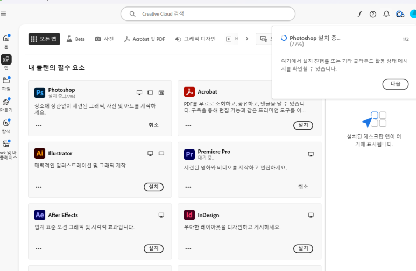Click Photoshop install progress spinner in popup

point(284,38)
